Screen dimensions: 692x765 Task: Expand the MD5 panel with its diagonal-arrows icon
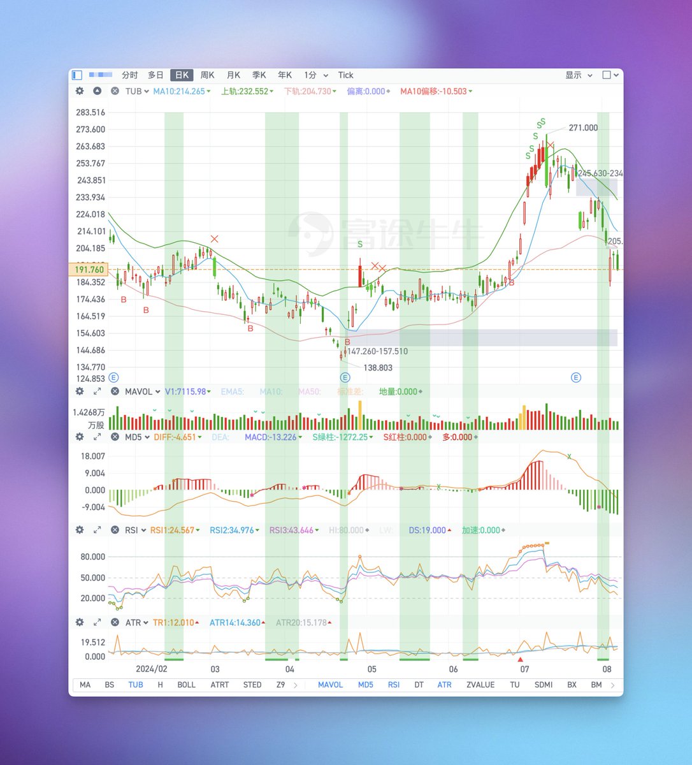pyautogui.click(x=97, y=437)
